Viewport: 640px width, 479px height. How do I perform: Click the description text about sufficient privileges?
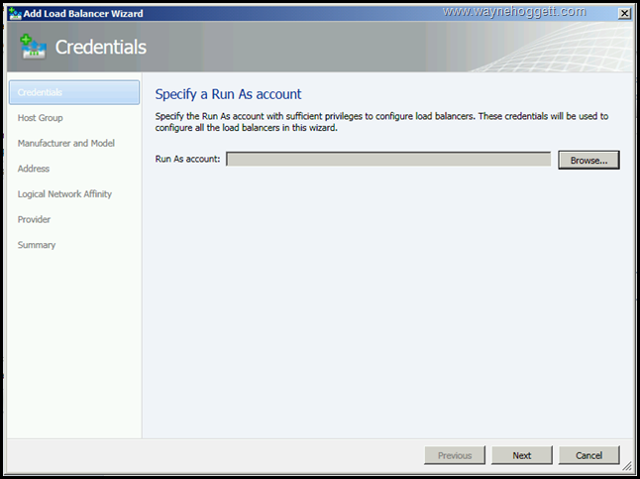coord(381,122)
